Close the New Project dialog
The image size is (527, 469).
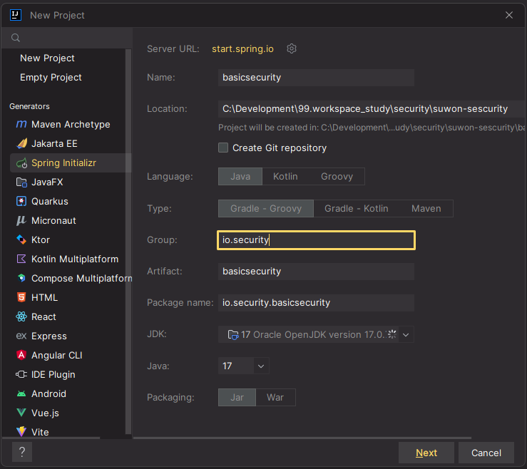(509, 15)
